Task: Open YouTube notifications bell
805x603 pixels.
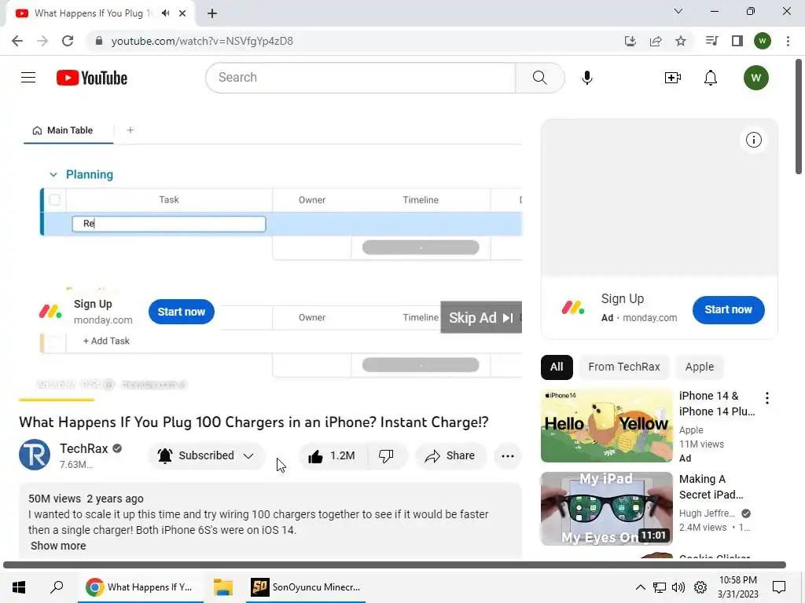Action: pyautogui.click(x=711, y=78)
